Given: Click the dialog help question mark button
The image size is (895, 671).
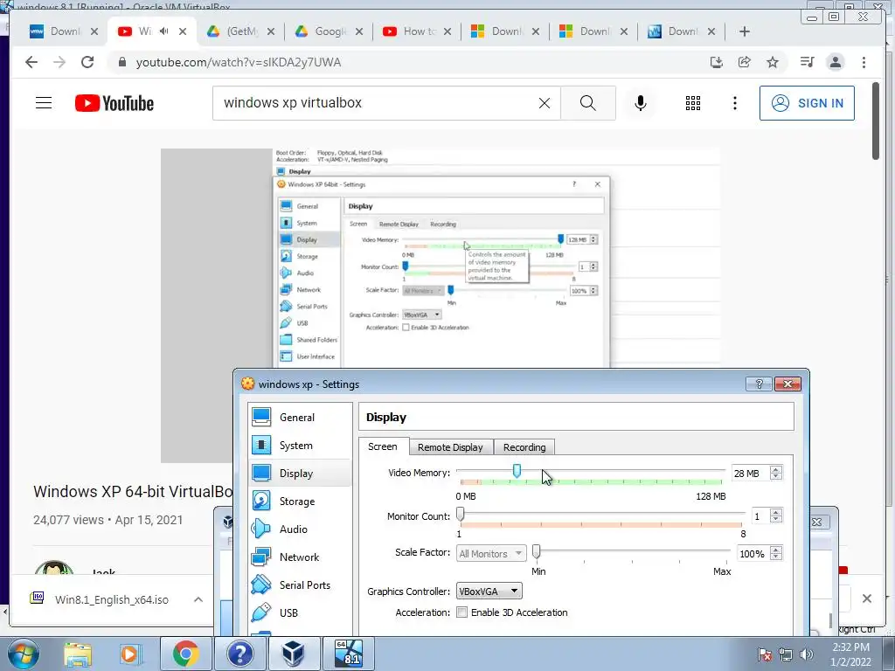Looking at the screenshot, I should 759,384.
